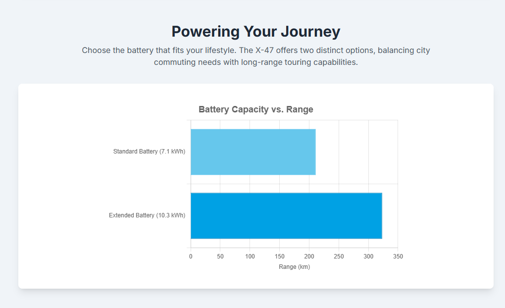Click the "350" tick on range axis
Image resolution: width=505 pixels, height=308 pixels.
click(398, 257)
